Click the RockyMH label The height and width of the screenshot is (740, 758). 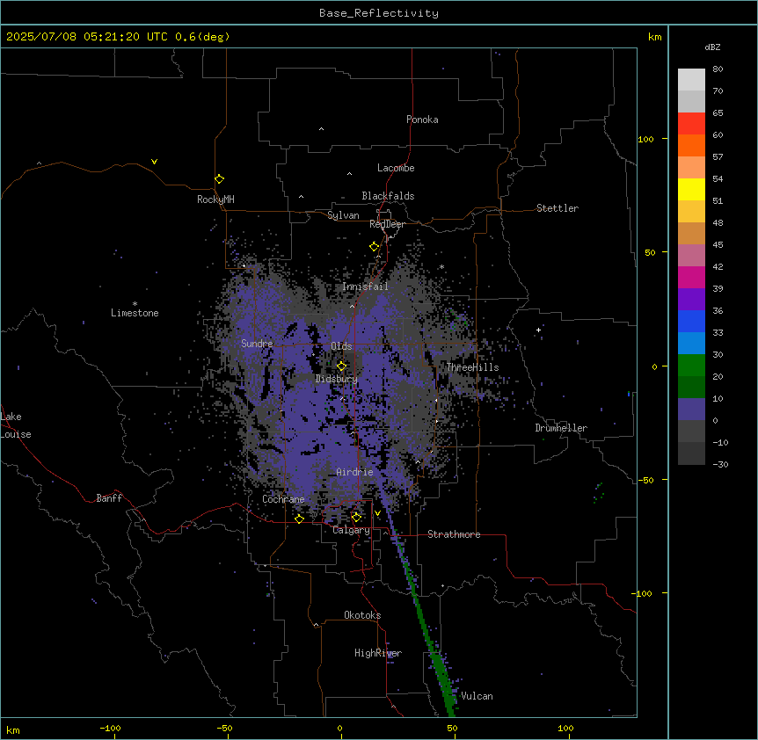[x=215, y=200]
